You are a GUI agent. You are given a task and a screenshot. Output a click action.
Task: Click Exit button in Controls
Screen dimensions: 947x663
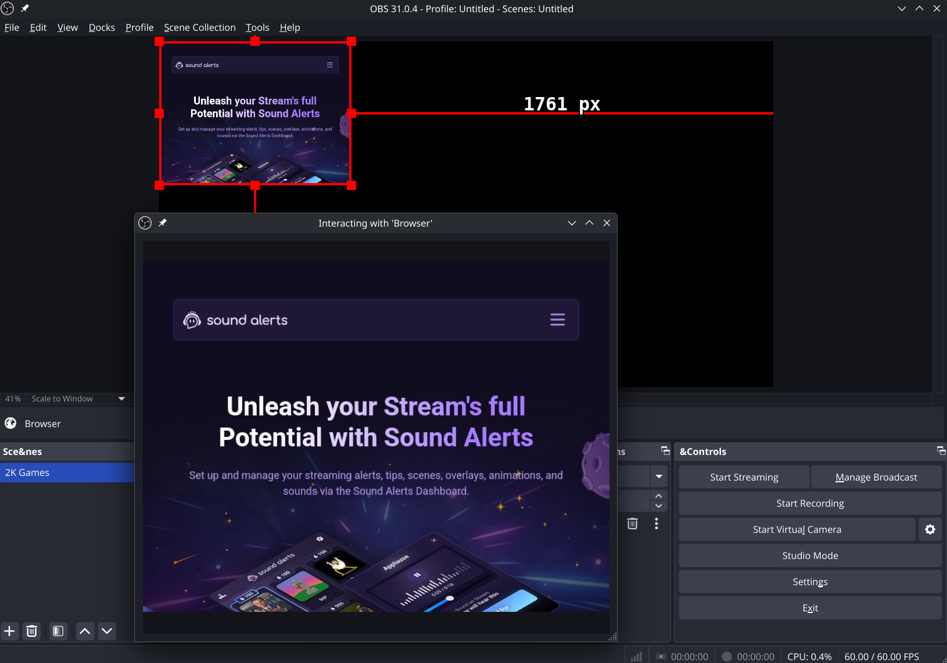(810, 608)
